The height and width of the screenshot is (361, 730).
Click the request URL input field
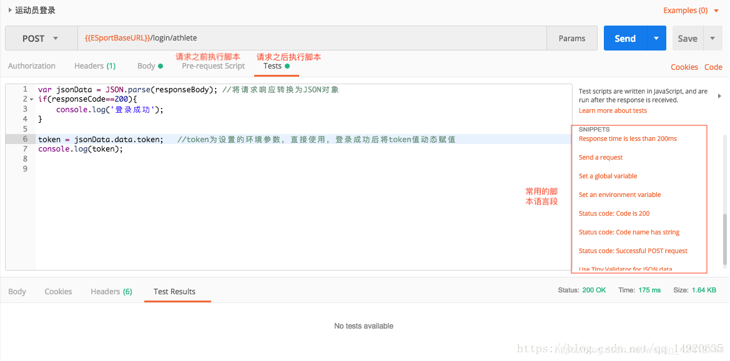click(312, 38)
